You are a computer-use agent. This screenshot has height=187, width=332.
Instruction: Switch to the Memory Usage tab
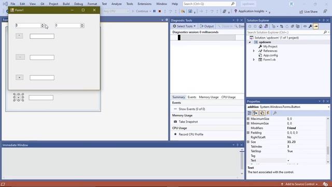[x=209, y=97]
